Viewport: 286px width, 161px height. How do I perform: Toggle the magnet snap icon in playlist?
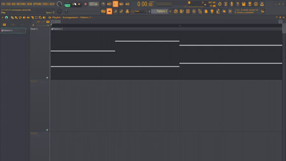click(6, 17)
